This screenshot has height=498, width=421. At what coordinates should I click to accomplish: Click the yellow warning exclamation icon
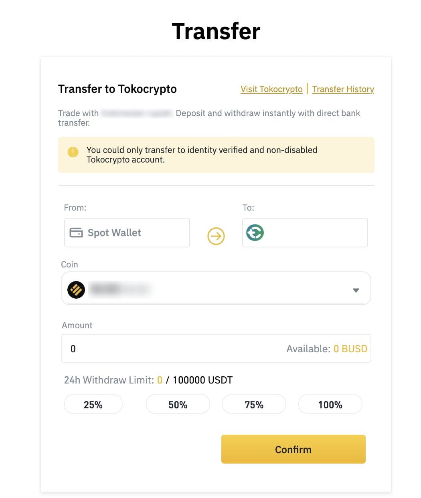point(73,152)
